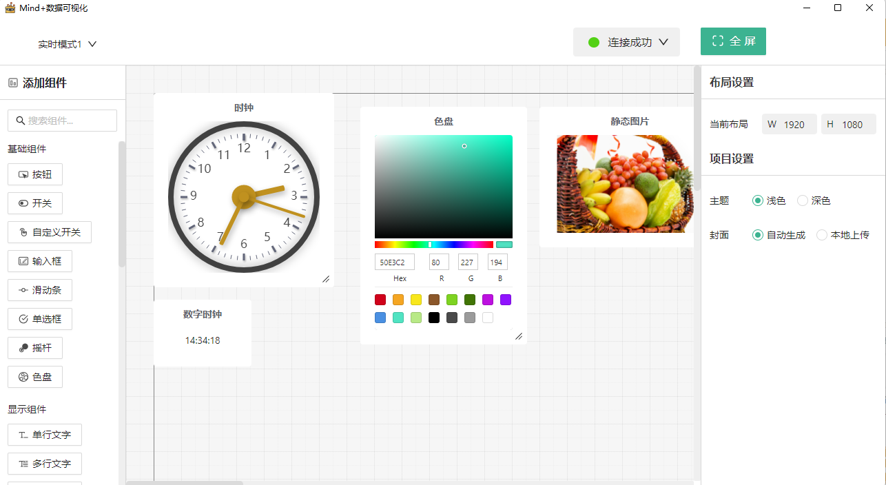
Task: Click the canvas vertical scrollbar
Action: (697, 128)
